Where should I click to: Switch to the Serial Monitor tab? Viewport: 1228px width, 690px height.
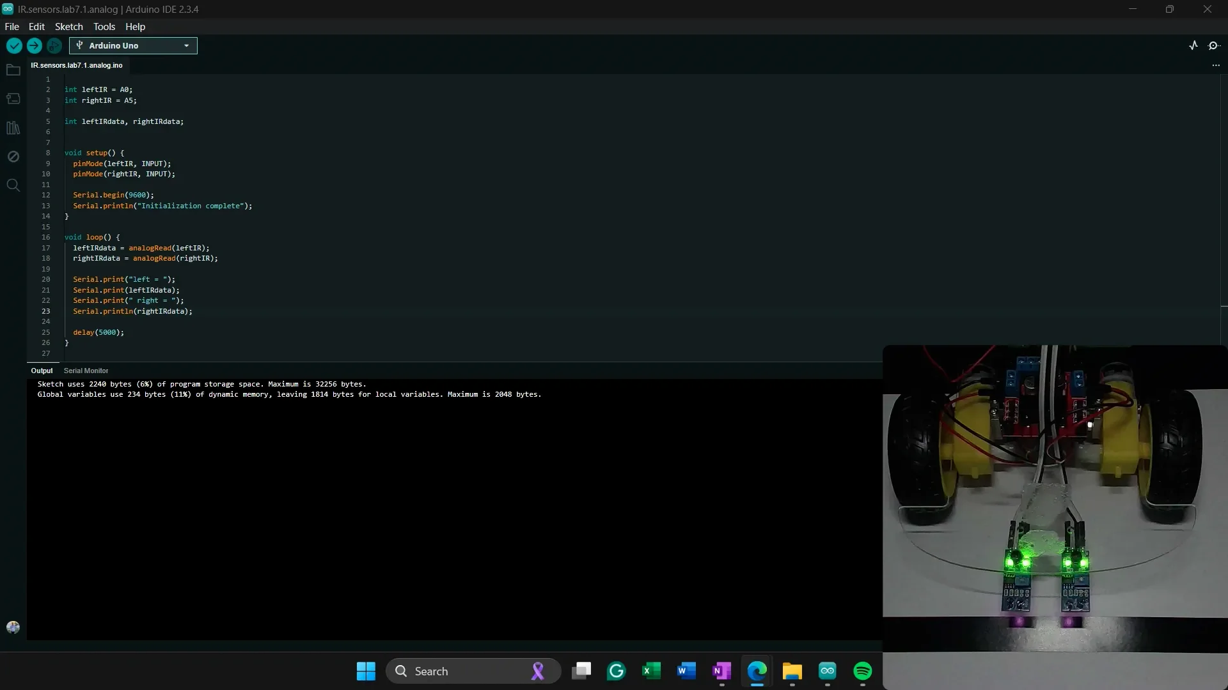[86, 371]
